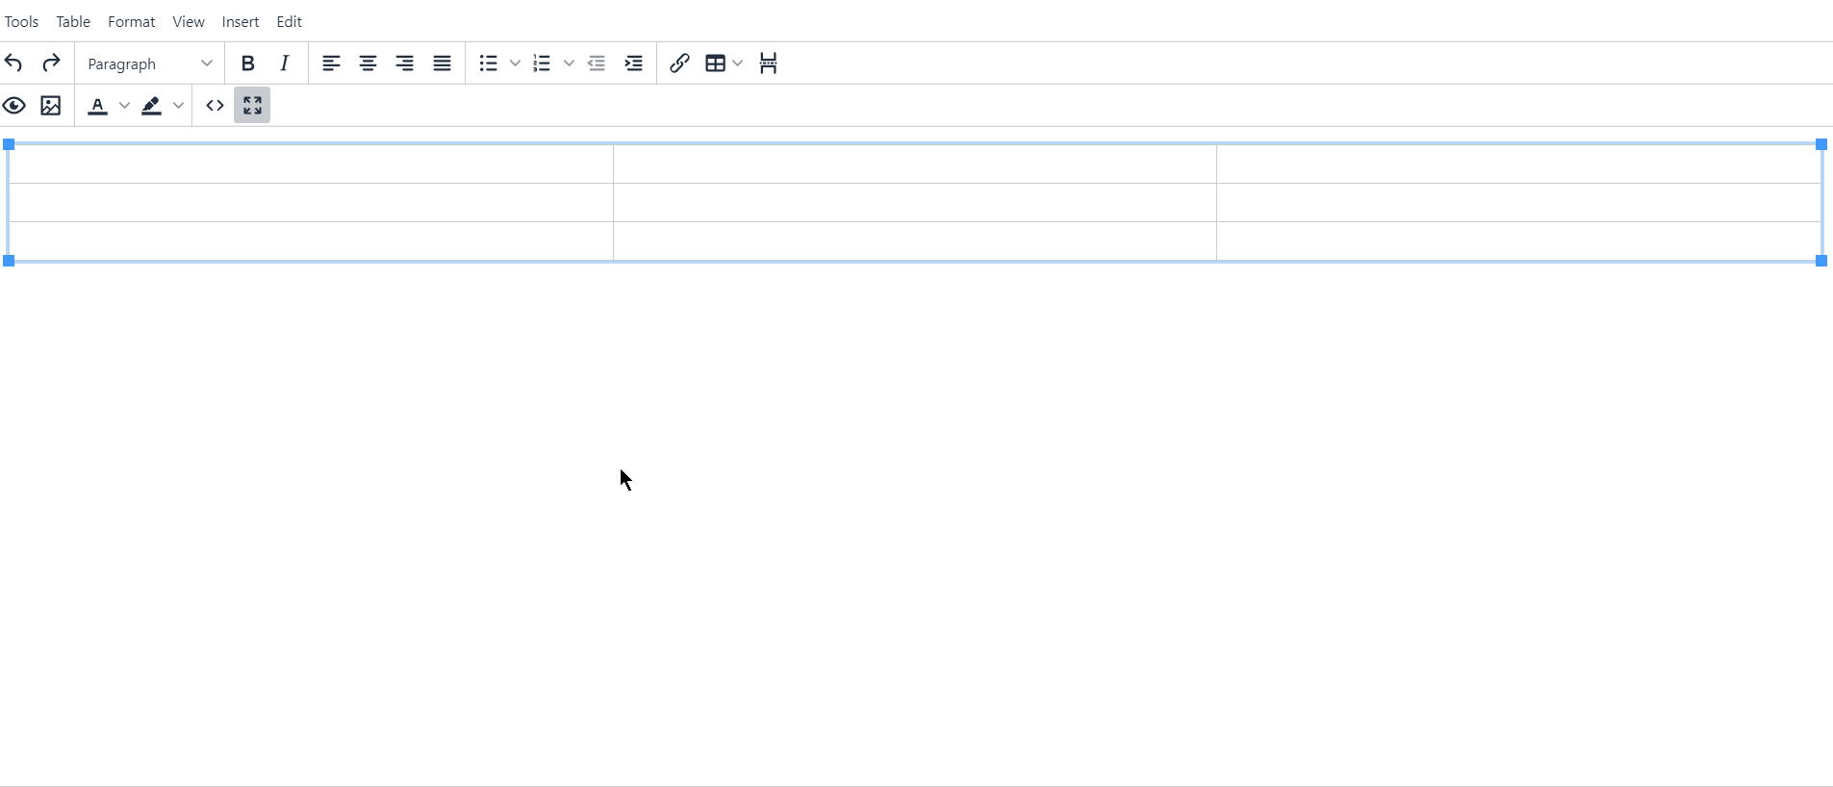Align text right
Screen dimensions: 1833x787
(405, 63)
